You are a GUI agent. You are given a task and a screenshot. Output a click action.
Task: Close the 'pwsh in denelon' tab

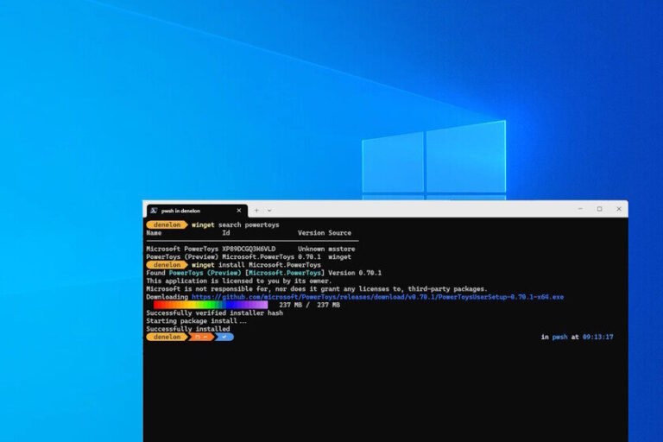pyautogui.click(x=239, y=211)
